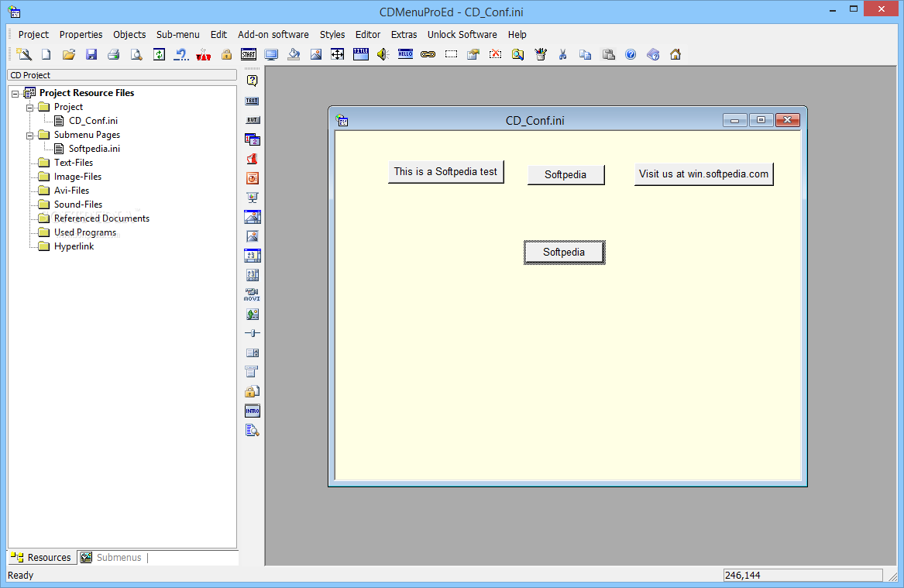Image resolution: width=904 pixels, height=588 pixels.
Task: Open the Project menu
Action: pyautogui.click(x=33, y=35)
